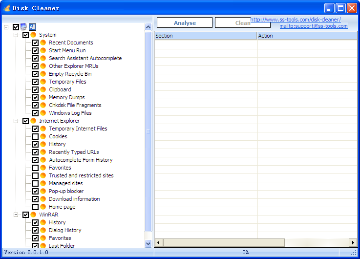Image resolution: width=360 pixels, height=259 pixels.
Task: Check the Home page checkbox
Action: [36, 207]
